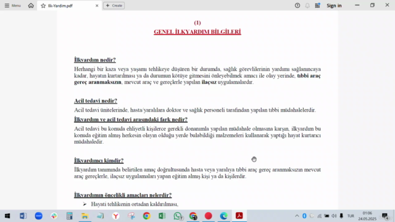Click the microphone tray icon
395x222 pixels.
(x=341, y=216)
